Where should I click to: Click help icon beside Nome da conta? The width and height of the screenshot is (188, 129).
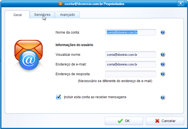click(x=163, y=32)
